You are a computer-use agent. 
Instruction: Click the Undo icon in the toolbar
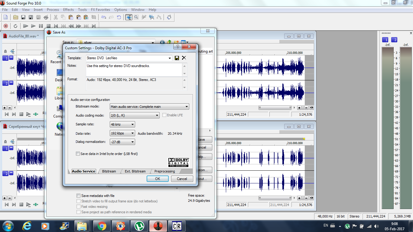[104, 17]
